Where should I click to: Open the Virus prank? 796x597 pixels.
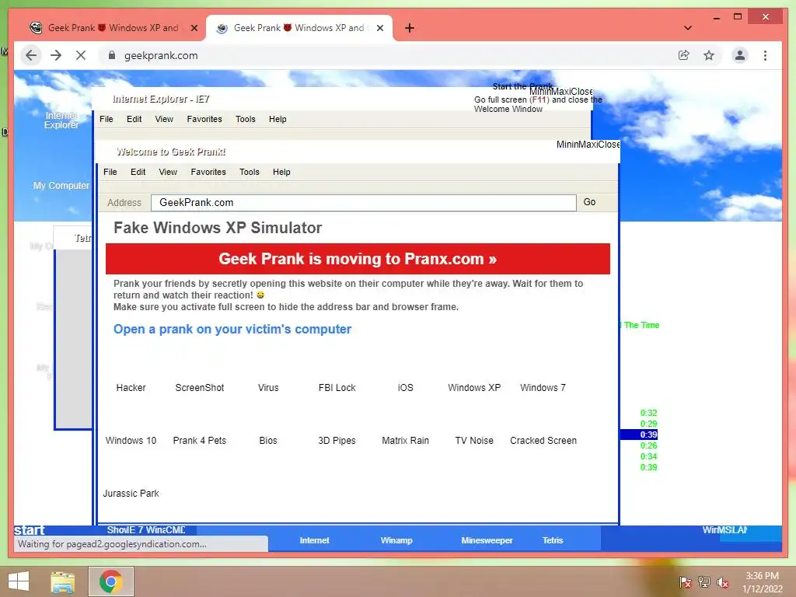pyautogui.click(x=268, y=387)
